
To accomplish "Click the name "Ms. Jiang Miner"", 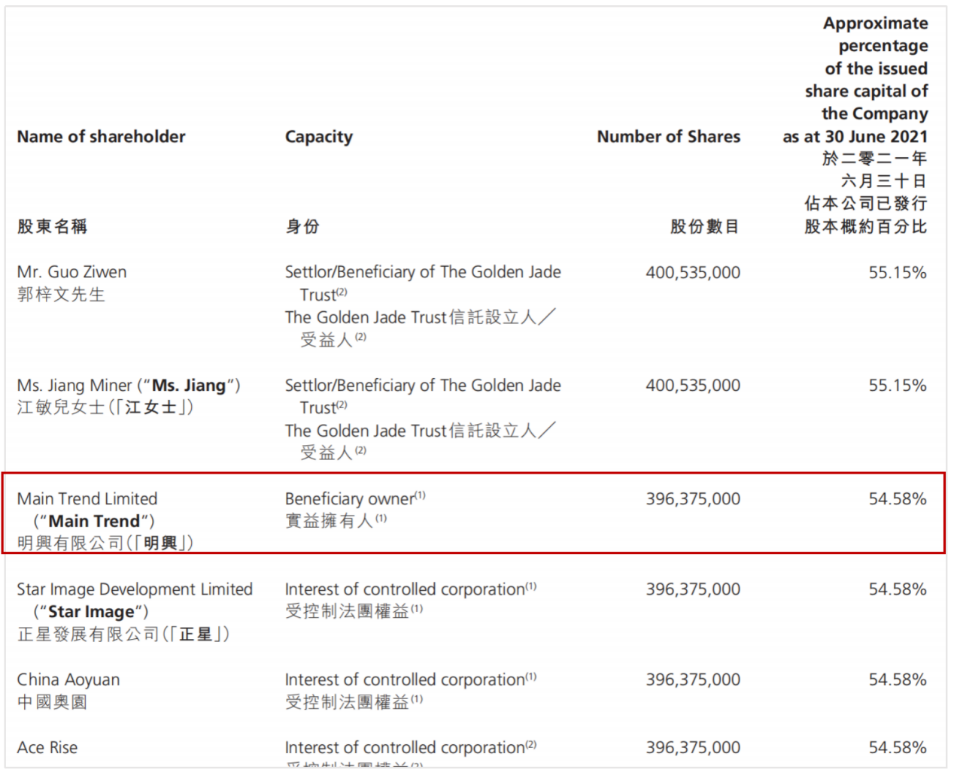I will pyautogui.click(x=74, y=385).
